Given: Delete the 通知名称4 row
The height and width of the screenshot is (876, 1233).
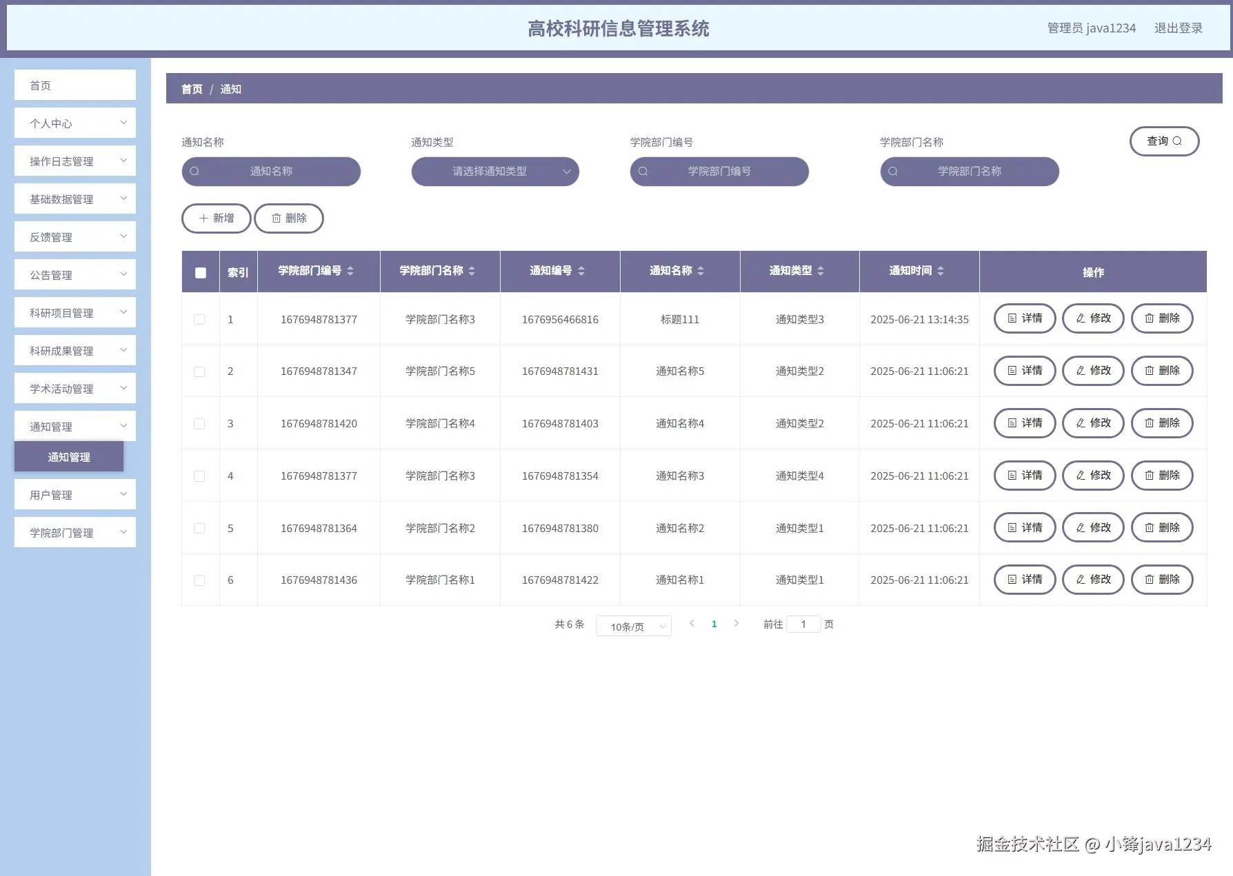Looking at the screenshot, I should coord(1162,423).
